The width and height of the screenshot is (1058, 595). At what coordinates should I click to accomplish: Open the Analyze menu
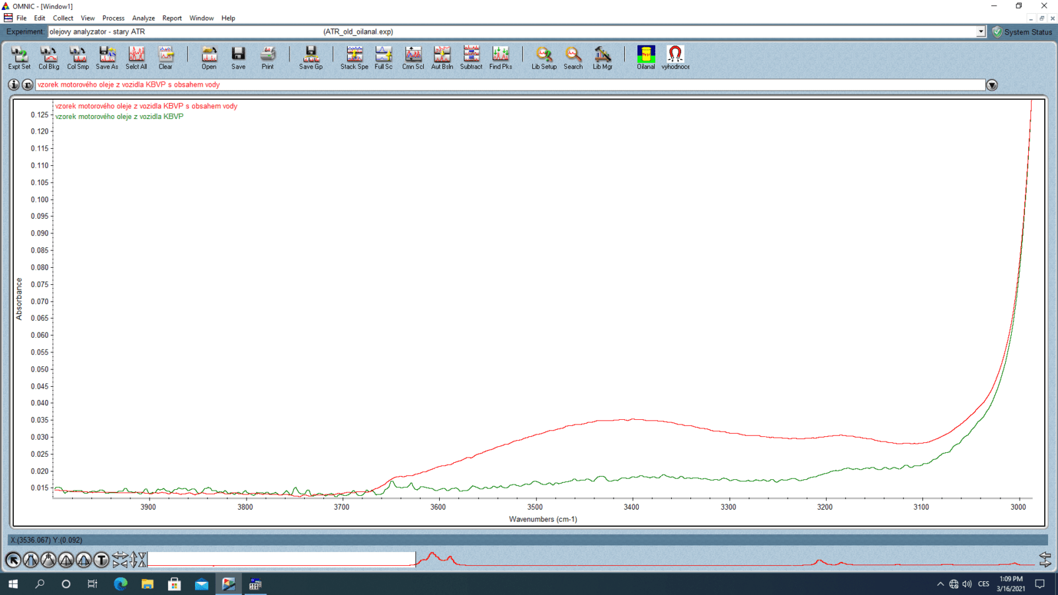pos(143,18)
